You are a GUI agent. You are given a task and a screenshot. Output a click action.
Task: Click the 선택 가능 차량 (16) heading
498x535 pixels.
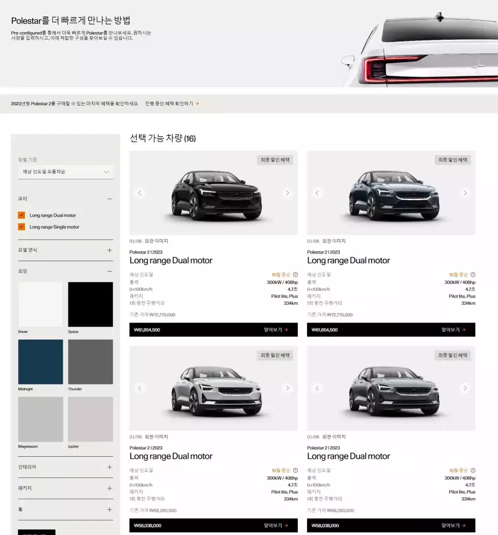click(163, 138)
